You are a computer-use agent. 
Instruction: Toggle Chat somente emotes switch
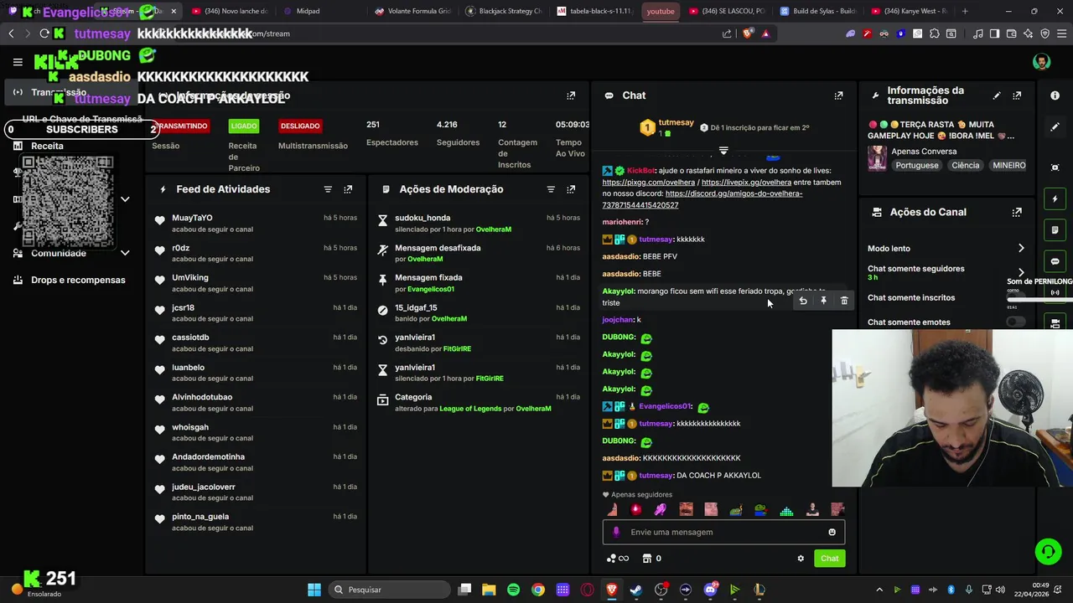1015,322
